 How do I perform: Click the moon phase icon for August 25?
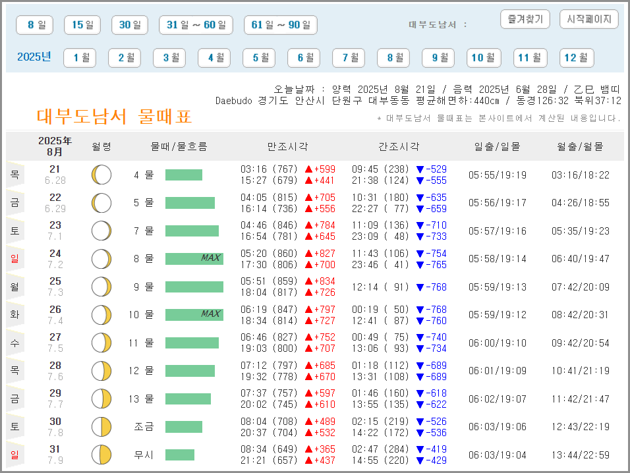(100, 287)
